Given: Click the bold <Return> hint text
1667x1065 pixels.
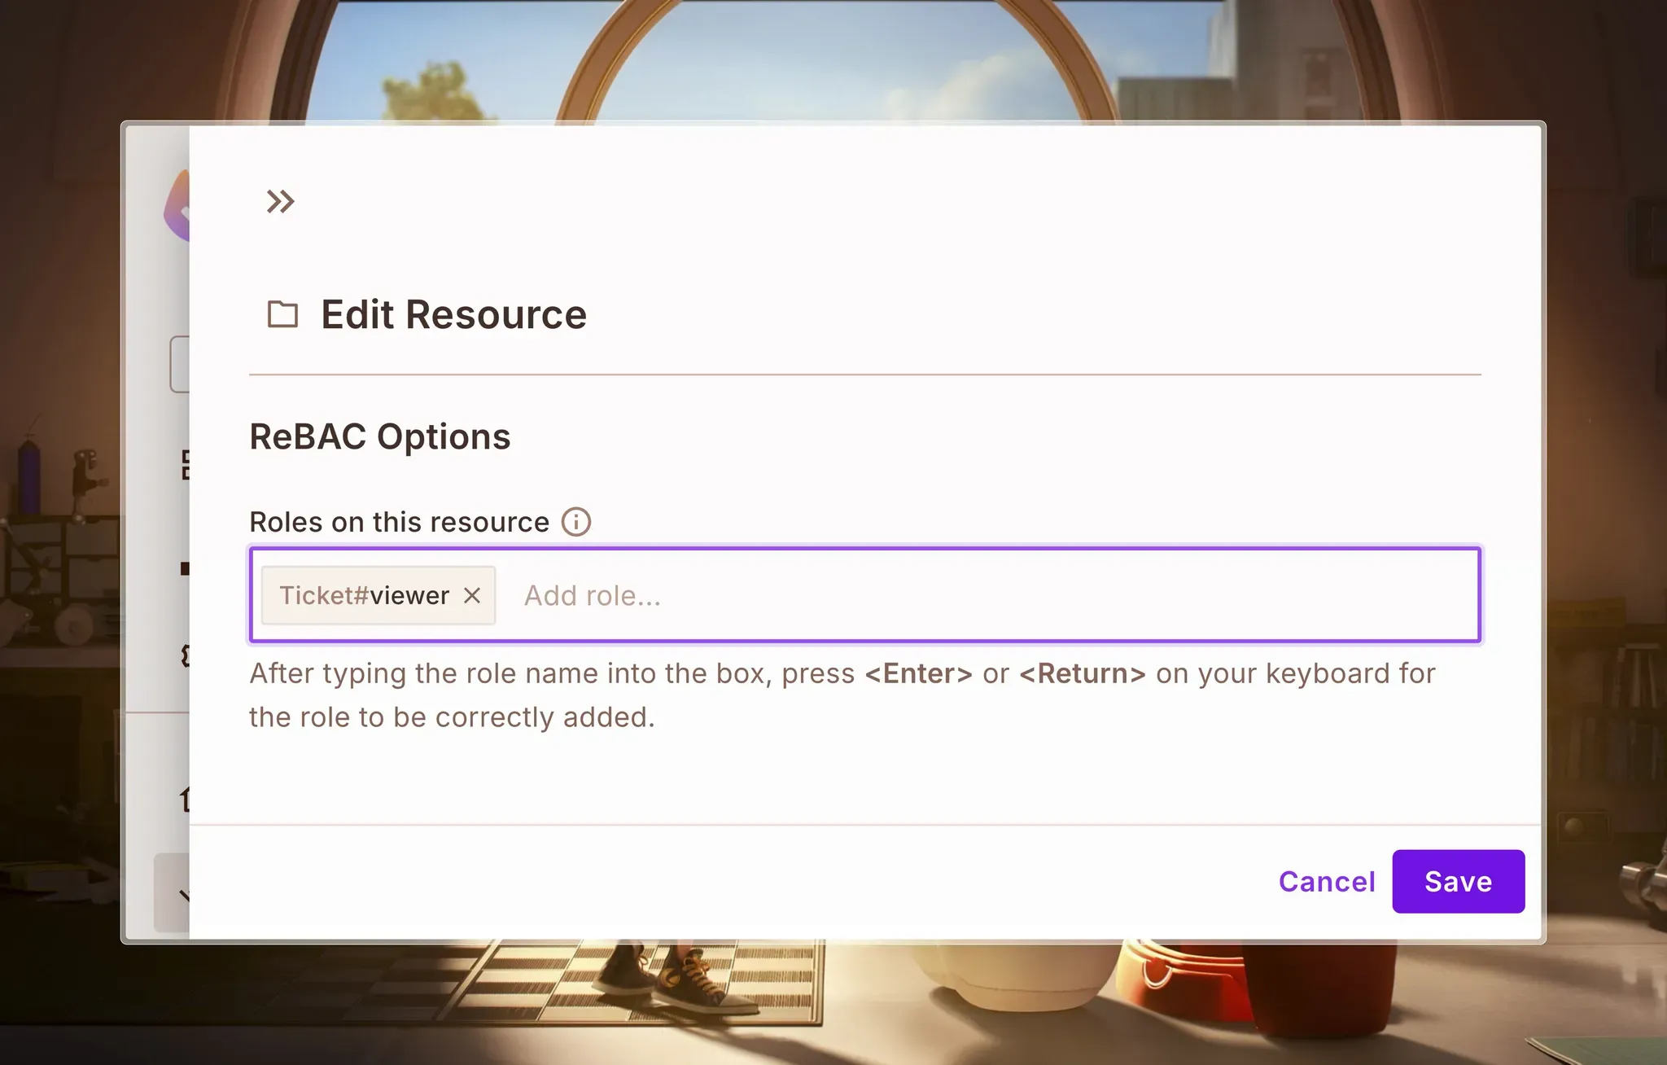Looking at the screenshot, I should [1082, 673].
